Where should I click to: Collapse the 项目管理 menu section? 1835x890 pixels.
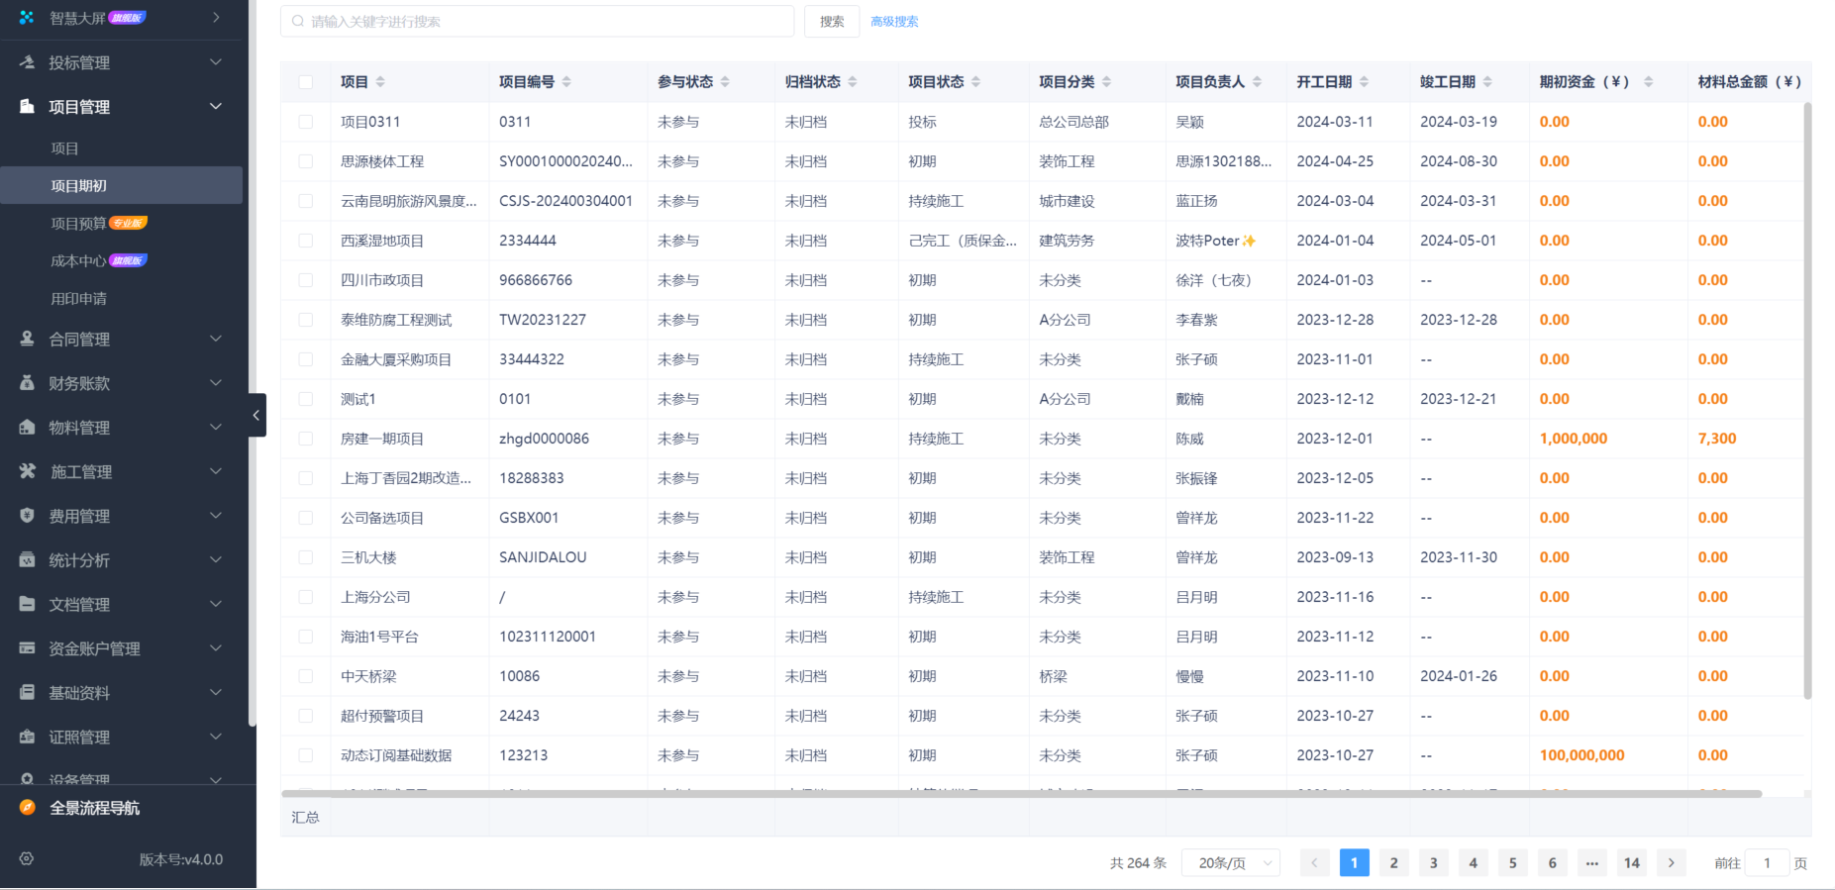click(x=215, y=107)
